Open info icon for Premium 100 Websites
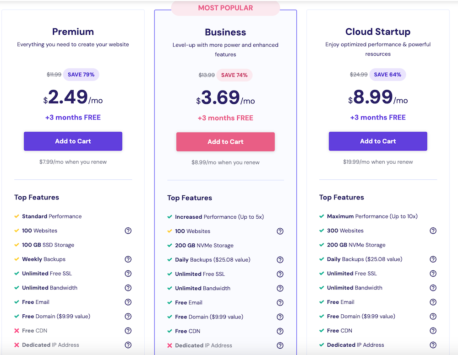The image size is (458, 355). (128, 231)
